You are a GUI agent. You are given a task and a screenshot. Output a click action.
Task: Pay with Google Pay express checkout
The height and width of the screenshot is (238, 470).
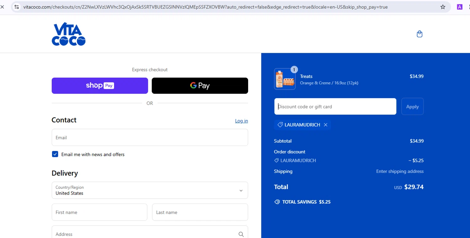click(200, 86)
